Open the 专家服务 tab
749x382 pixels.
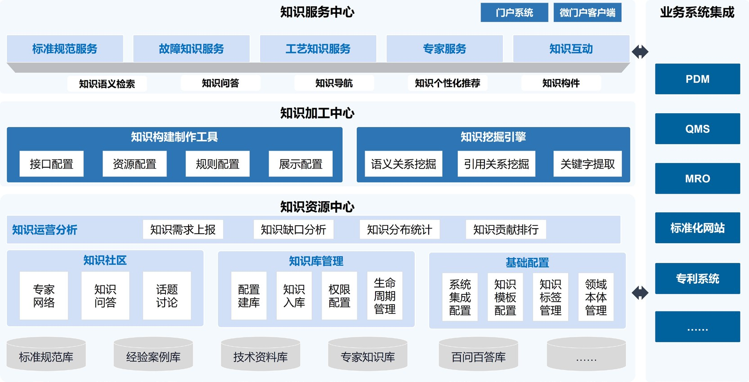tap(444, 49)
